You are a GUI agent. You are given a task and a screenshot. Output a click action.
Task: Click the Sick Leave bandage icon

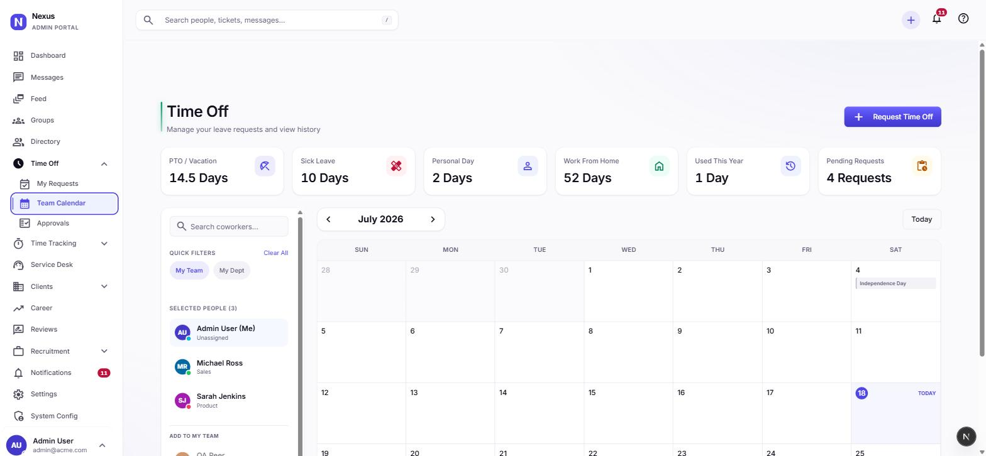pyautogui.click(x=396, y=166)
